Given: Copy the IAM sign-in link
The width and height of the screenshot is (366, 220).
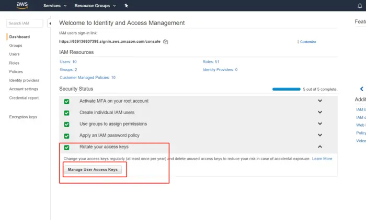Looking at the screenshot, I should click(165, 42).
